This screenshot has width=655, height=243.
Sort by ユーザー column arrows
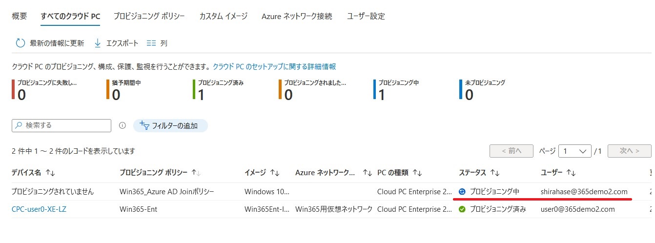pos(571,173)
